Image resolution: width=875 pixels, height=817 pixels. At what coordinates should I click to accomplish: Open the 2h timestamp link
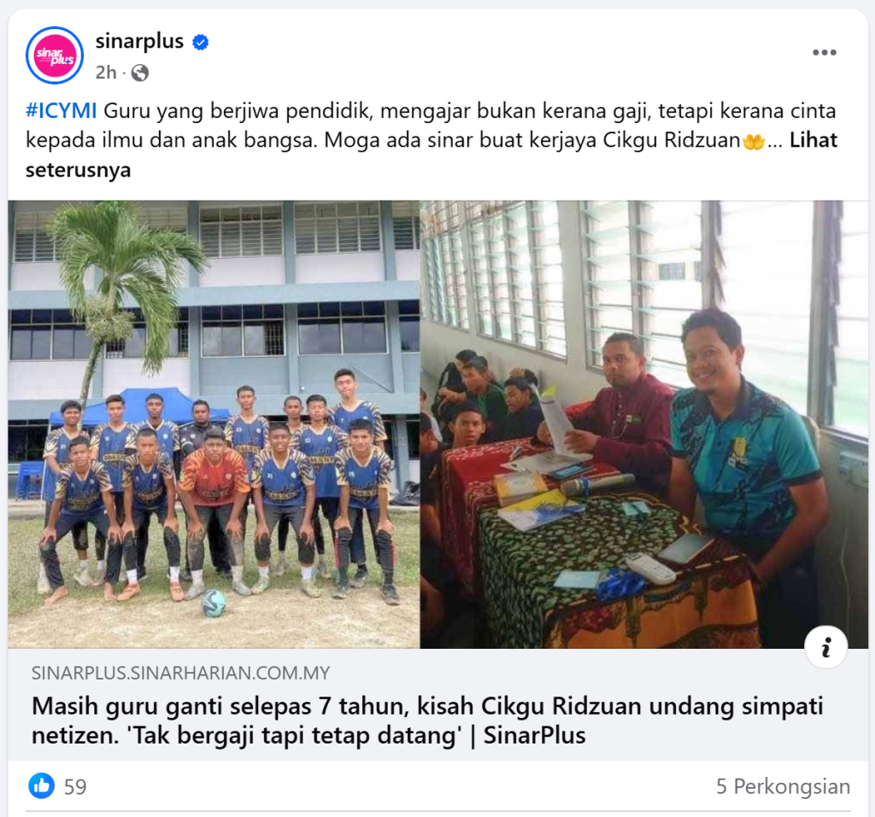(106, 73)
